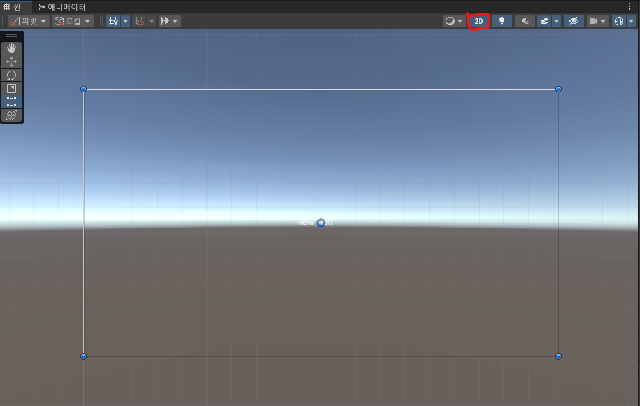Select the Move tool
This screenshot has height=406, width=640.
pos(11,62)
